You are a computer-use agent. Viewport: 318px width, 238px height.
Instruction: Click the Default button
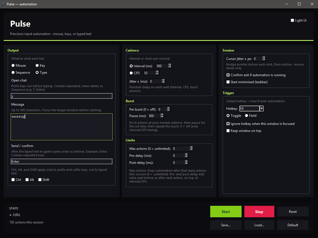coord(293,225)
